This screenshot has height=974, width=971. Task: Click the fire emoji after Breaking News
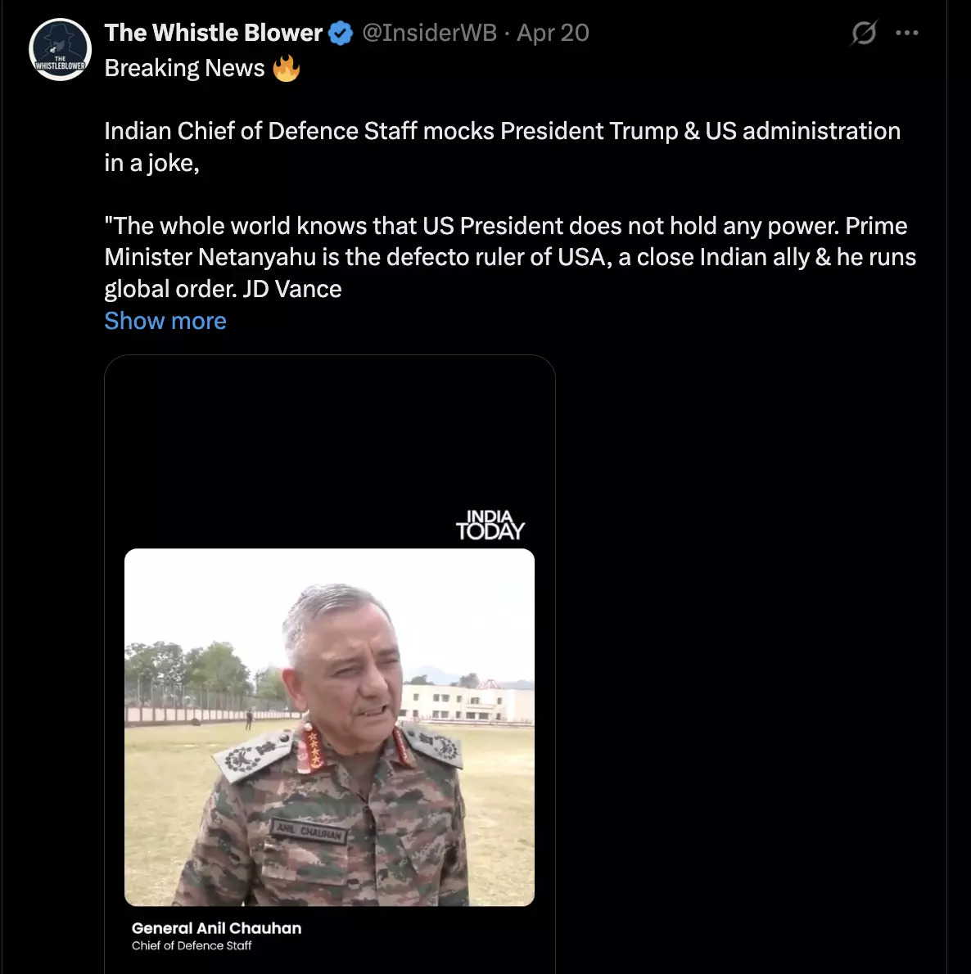coord(287,68)
